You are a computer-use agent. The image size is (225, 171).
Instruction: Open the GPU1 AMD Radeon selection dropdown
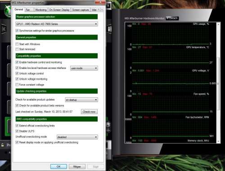pyautogui.click(x=57, y=24)
